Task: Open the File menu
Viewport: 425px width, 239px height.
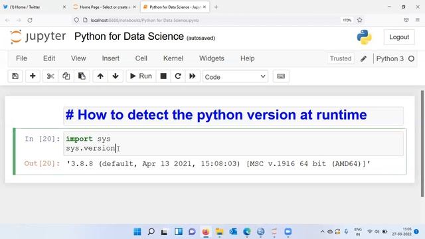Action: pyautogui.click(x=21, y=58)
